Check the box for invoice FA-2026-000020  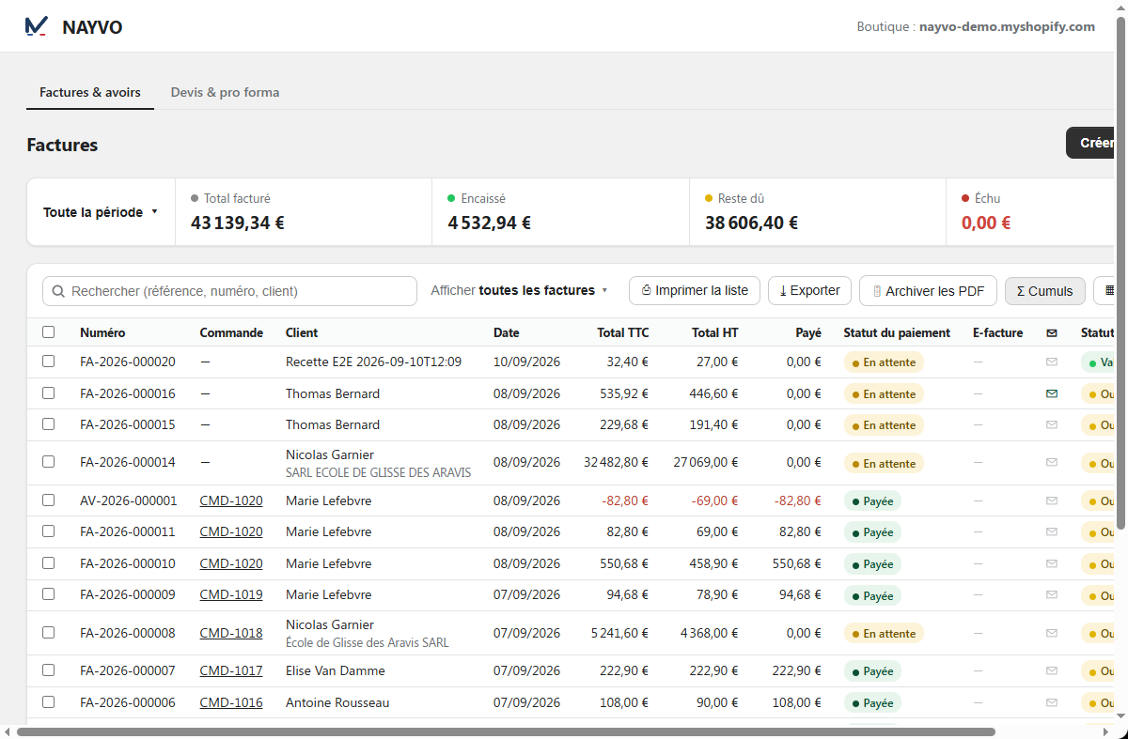[x=49, y=361]
